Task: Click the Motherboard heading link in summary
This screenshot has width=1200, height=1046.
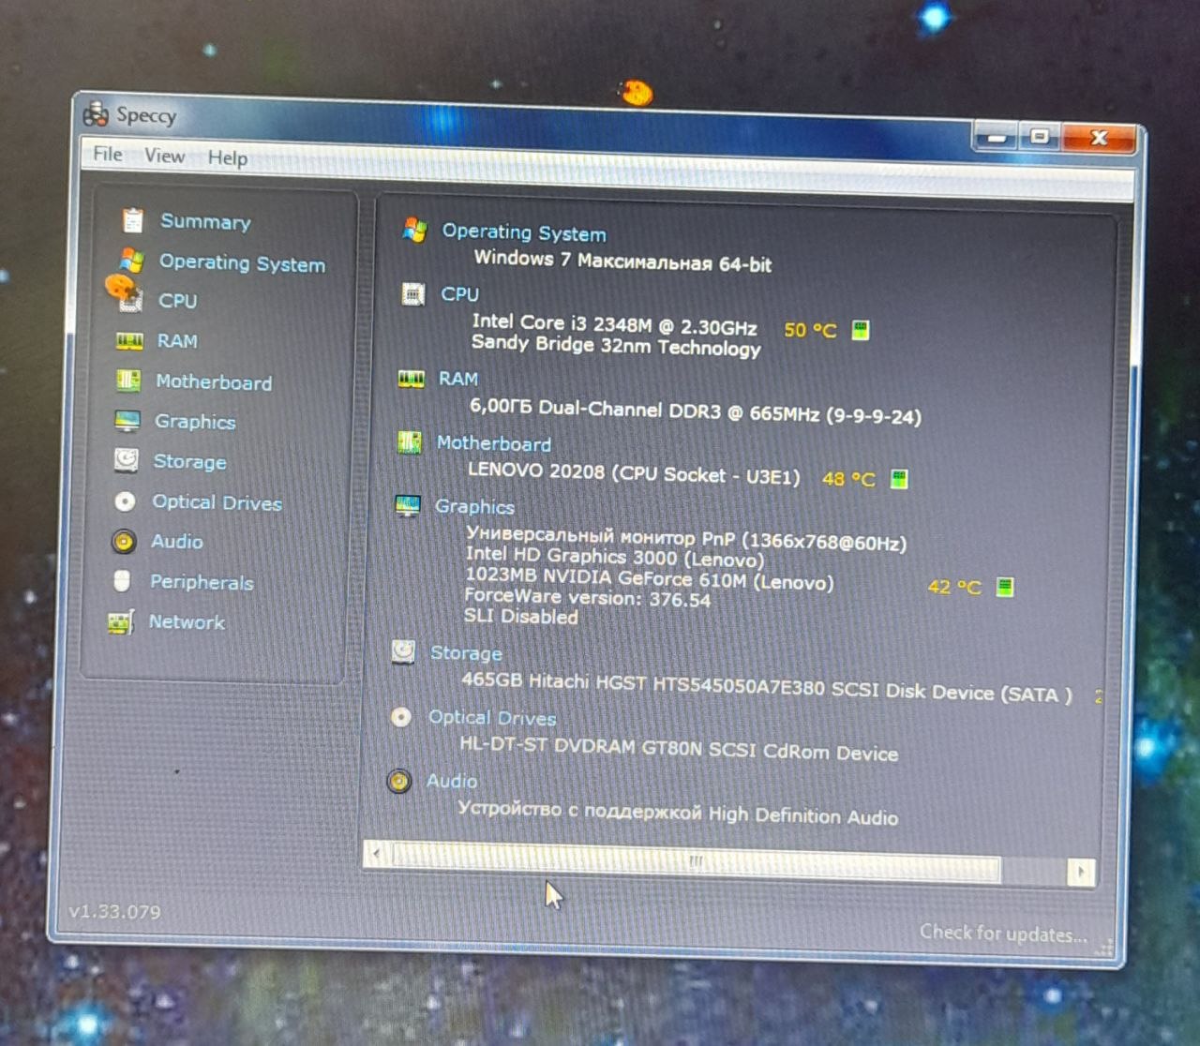Action: [494, 443]
